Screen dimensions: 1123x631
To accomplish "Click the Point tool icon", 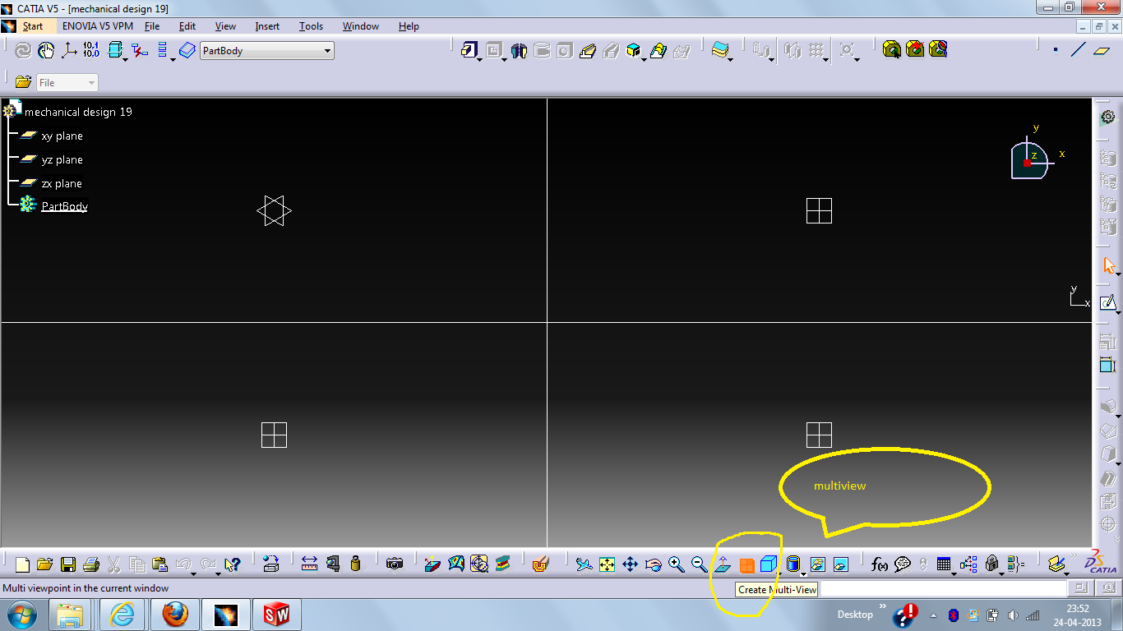I will 1056,50.
